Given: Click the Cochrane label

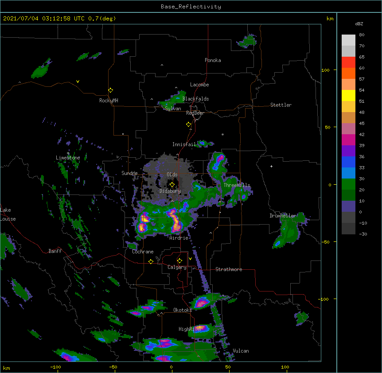Looking at the screenshot, I should pyautogui.click(x=143, y=252).
